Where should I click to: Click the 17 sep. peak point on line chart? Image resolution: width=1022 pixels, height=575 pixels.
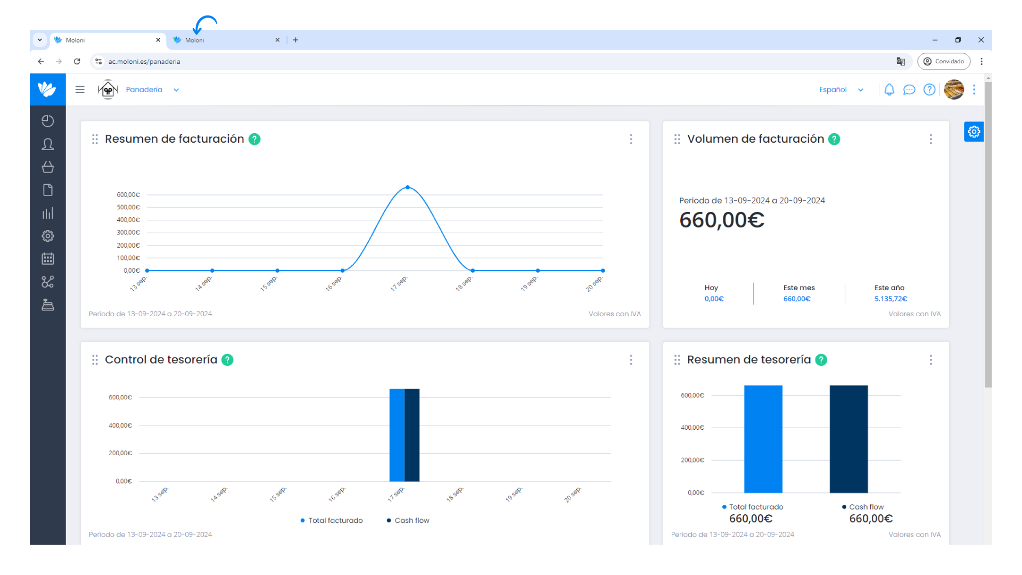pyautogui.click(x=408, y=187)
